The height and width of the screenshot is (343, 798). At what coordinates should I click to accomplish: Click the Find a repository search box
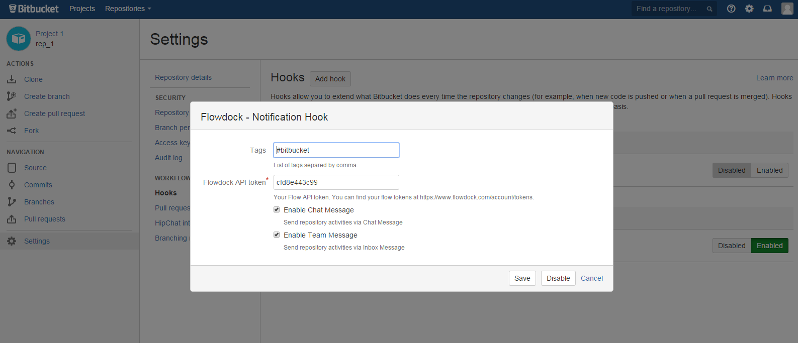tap(674, 9)
